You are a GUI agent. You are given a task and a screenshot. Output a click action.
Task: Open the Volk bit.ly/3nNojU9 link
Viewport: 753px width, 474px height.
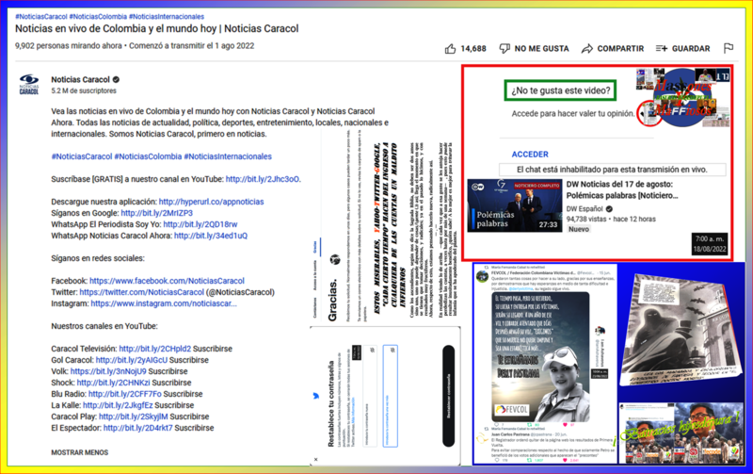pos(108,371)
